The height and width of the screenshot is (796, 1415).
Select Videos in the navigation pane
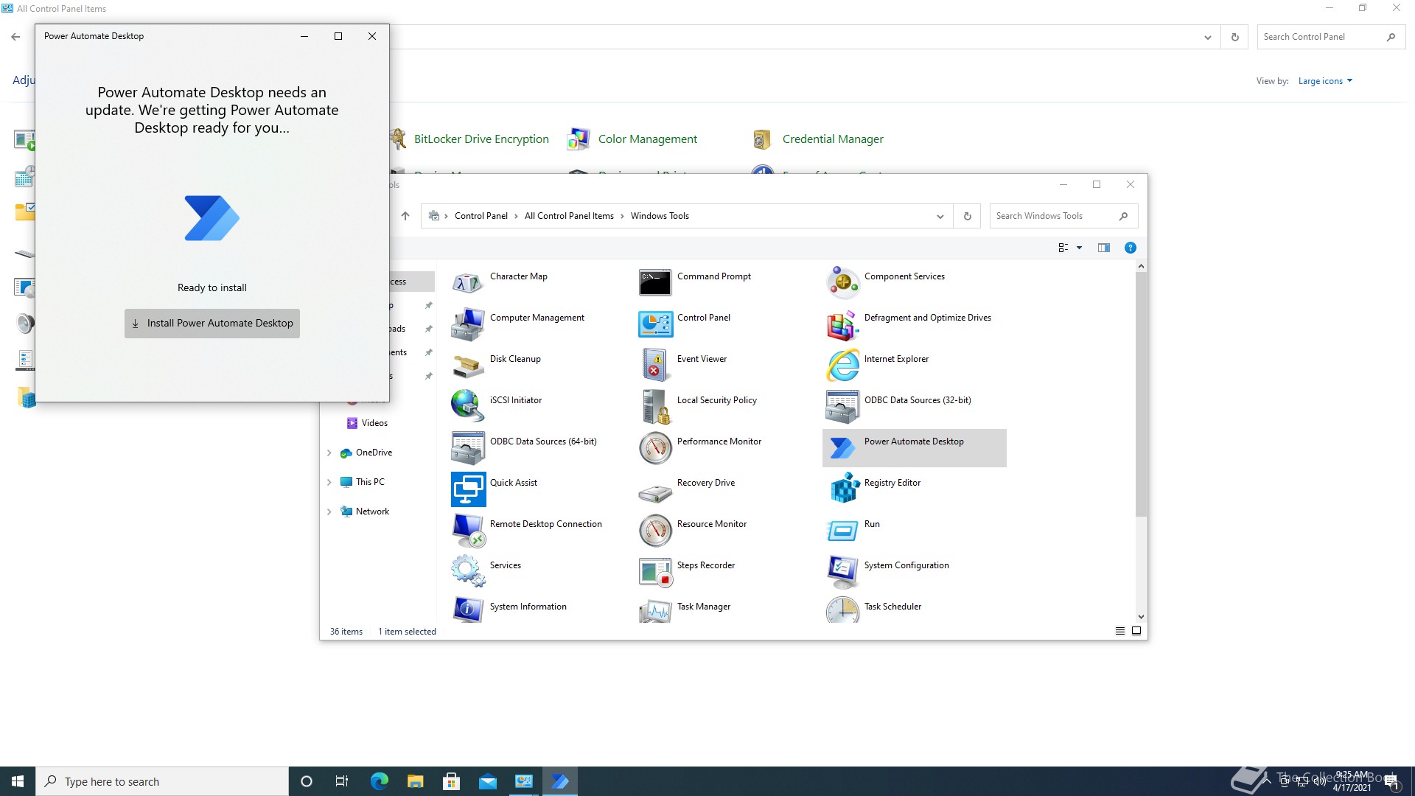pos(374,423)
